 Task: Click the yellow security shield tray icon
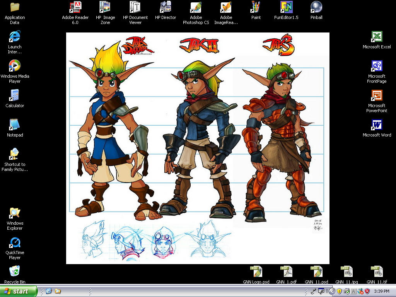click(339, 292)
